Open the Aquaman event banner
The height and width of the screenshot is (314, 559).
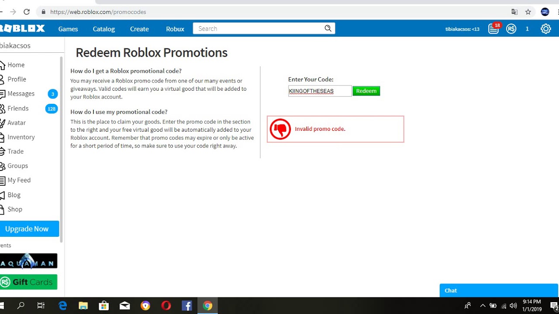[x=28, y=261]
